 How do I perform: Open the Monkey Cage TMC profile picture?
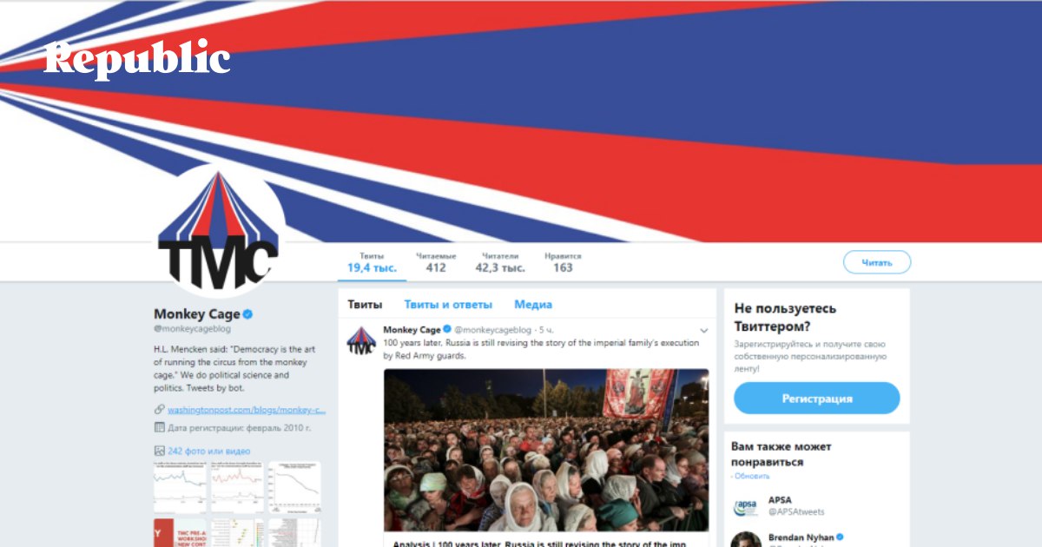click(x=218, y=231)
